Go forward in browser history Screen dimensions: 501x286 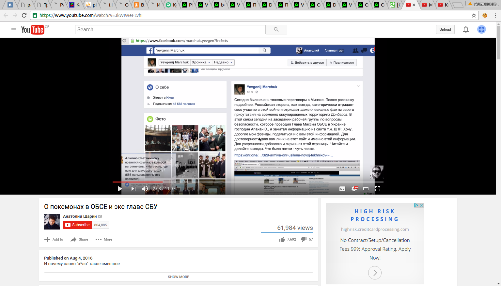coord(15,15)
